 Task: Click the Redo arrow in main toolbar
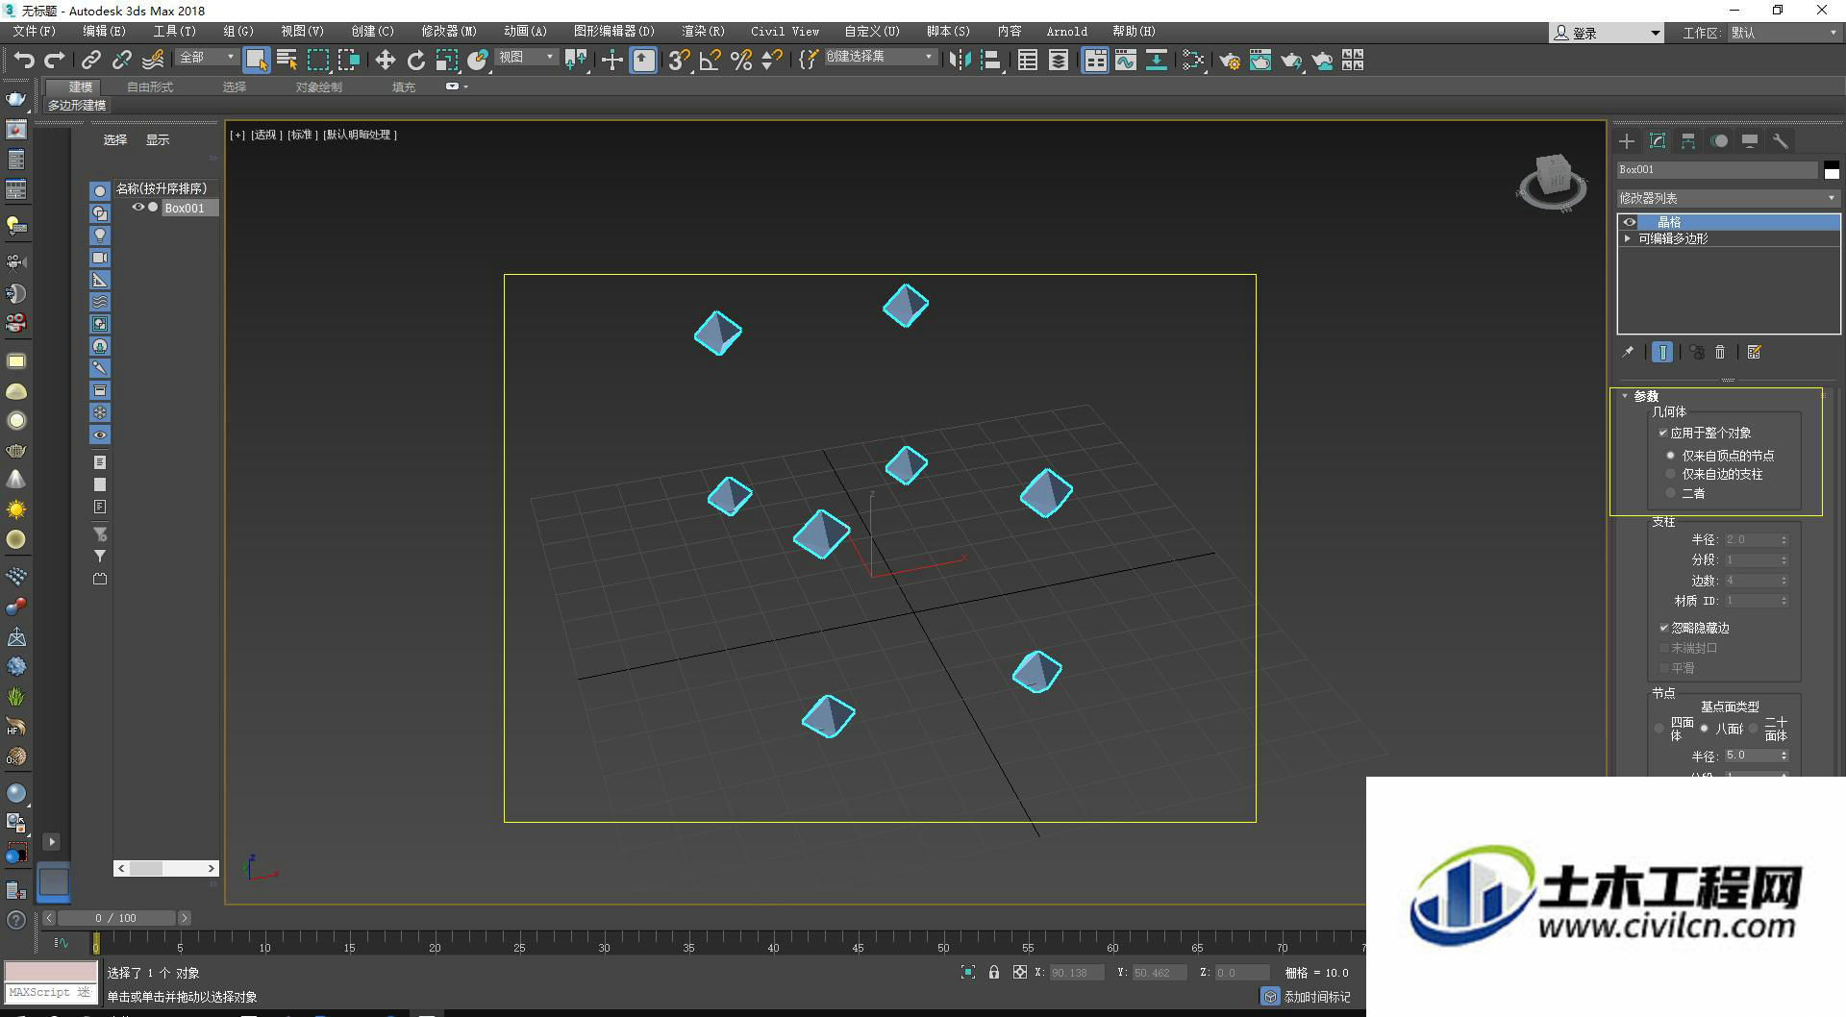click(55, 60)
